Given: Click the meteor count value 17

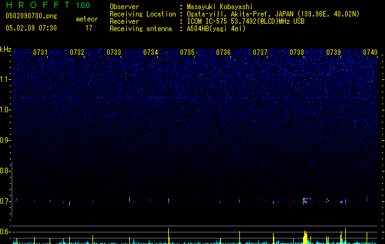Looking at the screenshot, I should [89, 27].
